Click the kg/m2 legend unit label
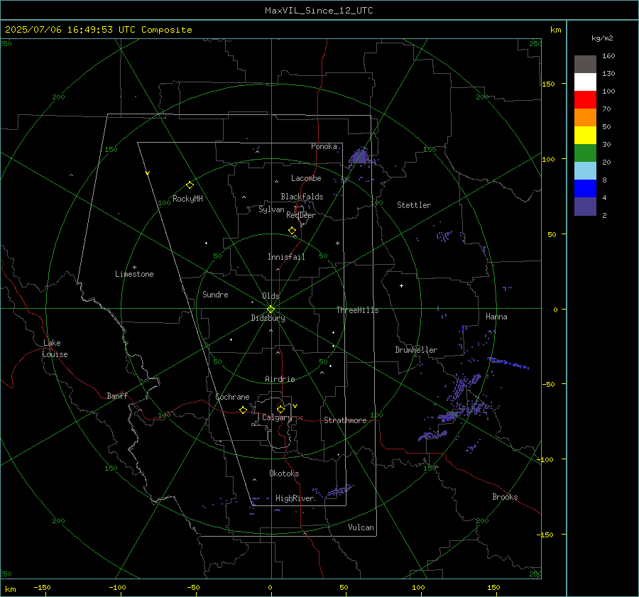 coord(602,38)
